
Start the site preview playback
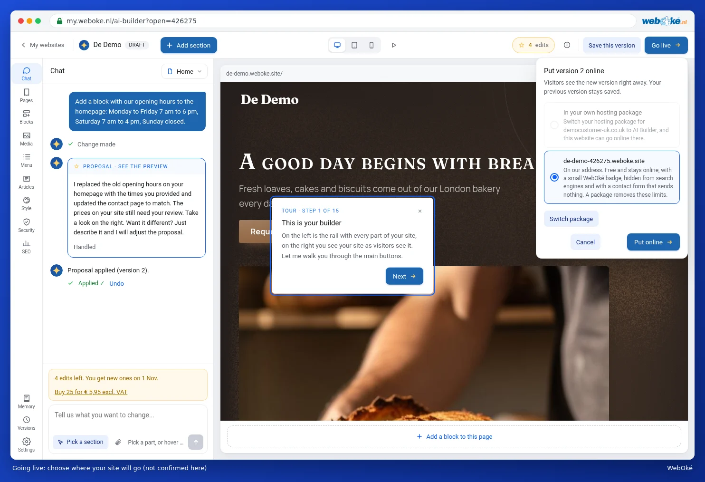click(394, 45)
